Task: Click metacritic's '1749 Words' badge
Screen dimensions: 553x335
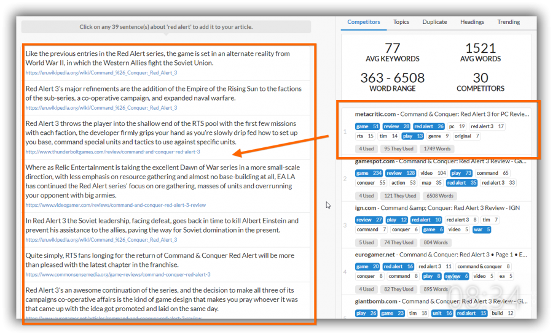Action: coord(437,149)
